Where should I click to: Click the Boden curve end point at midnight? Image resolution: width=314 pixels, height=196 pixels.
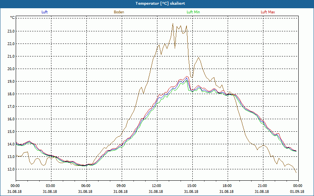pos(296,172)
